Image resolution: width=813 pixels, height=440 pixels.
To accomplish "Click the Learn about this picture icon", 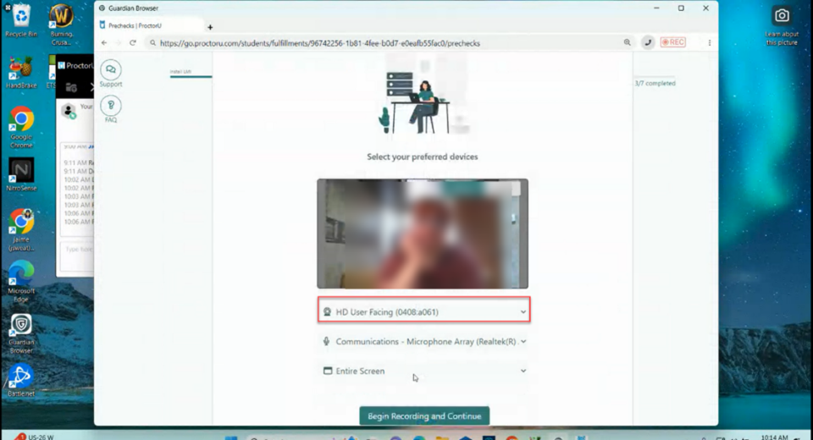I will point(782,17).
